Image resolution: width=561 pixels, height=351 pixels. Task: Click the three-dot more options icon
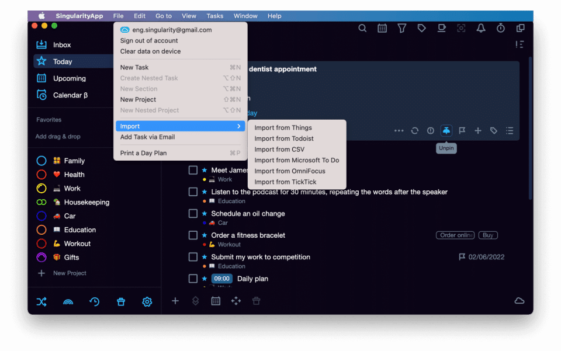click(x=399, y=131)
